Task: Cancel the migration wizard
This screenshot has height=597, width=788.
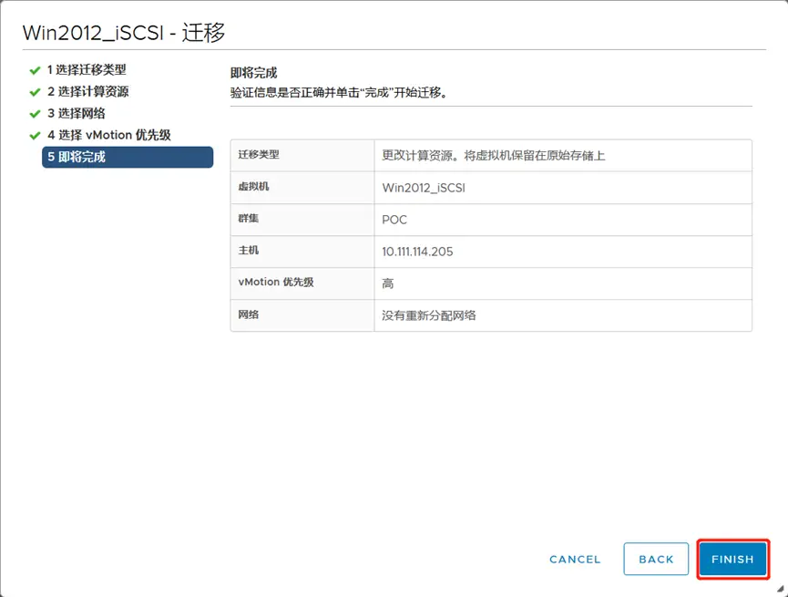Action: click(x=575, y=560)
